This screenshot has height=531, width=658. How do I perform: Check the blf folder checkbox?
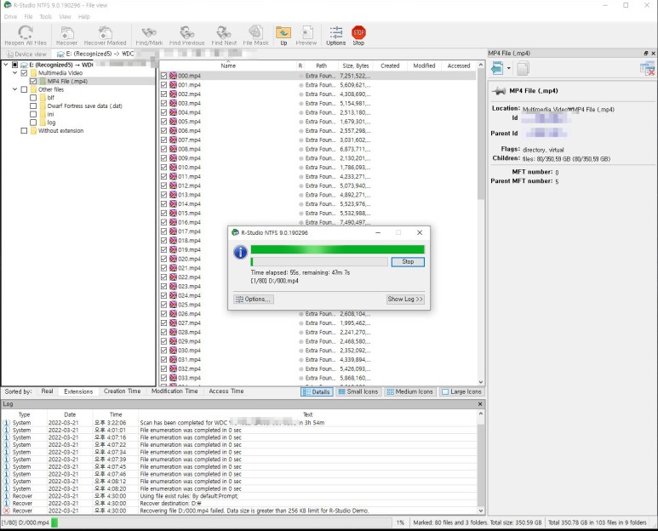click(33, 98)
